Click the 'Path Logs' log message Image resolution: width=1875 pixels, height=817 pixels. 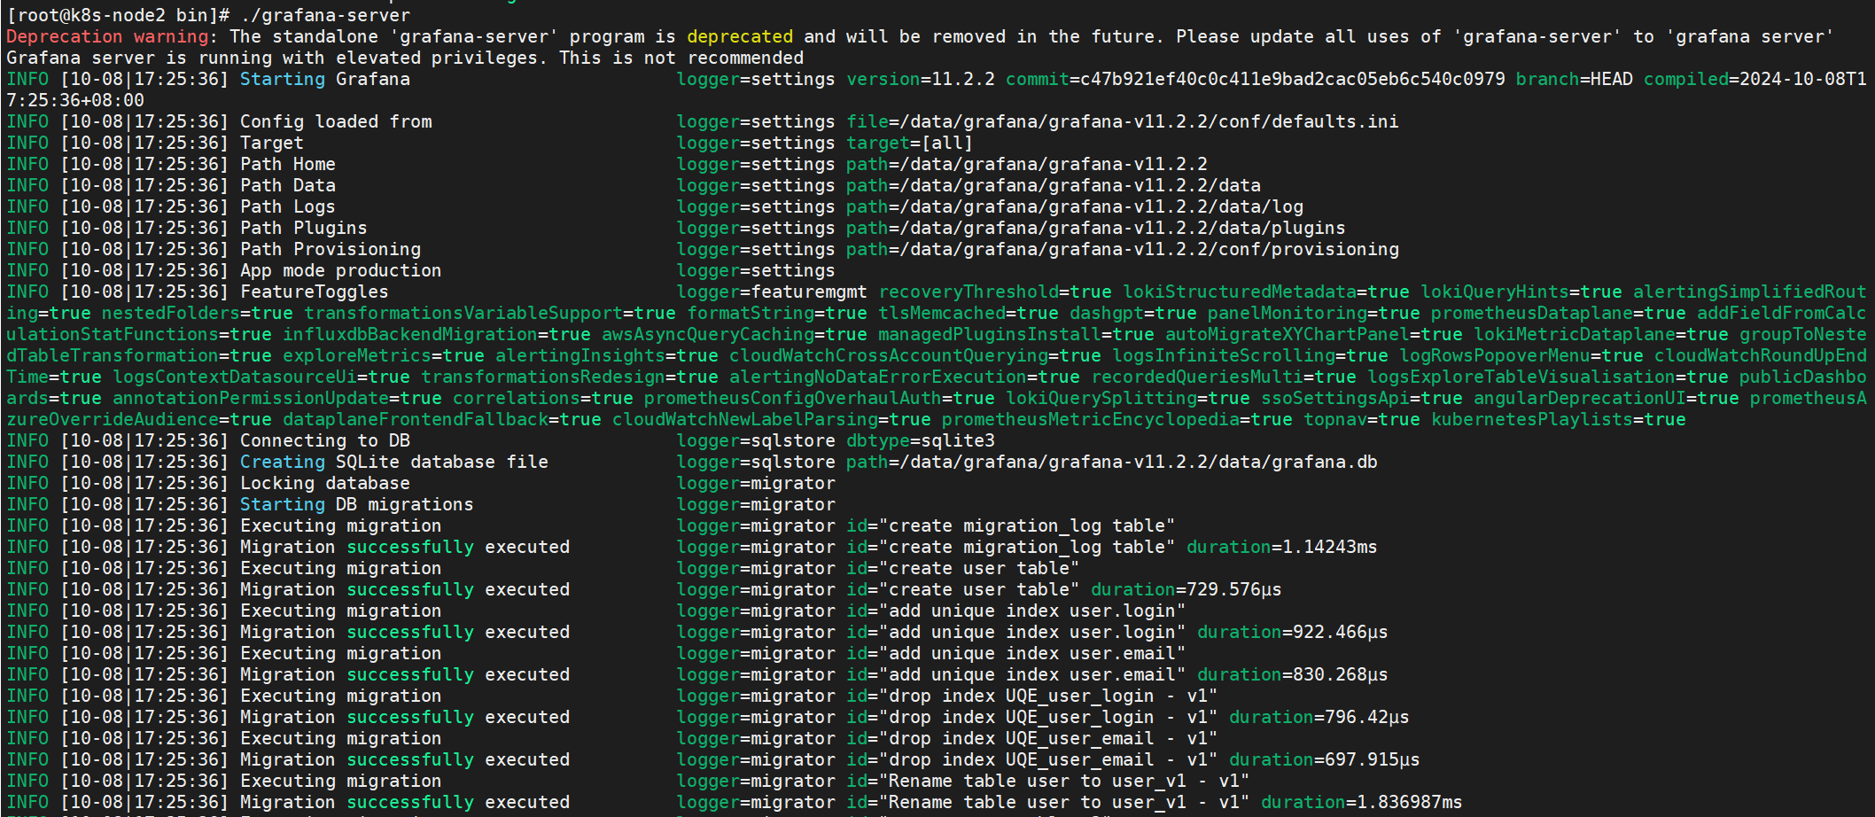pyautogui.click(x=288, y=206)
